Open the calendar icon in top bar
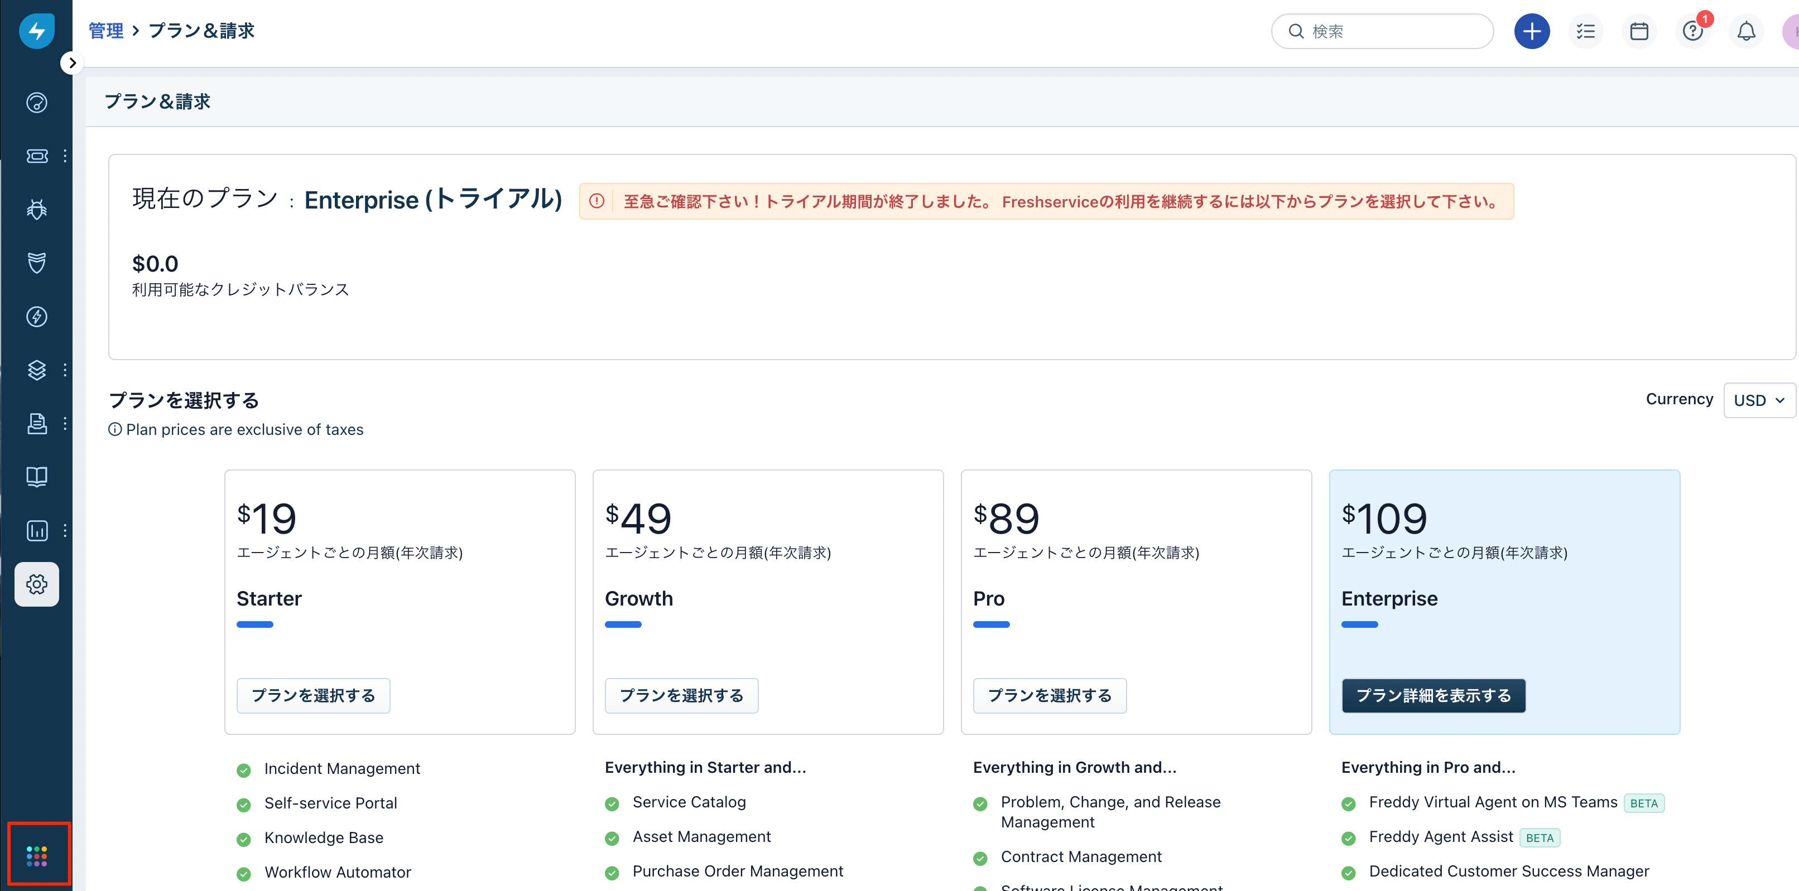Screen dimensions: 1799x891 tap(1639, 31)
